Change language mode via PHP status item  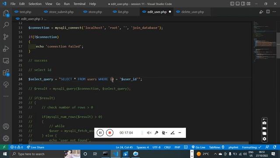tap(177, 147)
